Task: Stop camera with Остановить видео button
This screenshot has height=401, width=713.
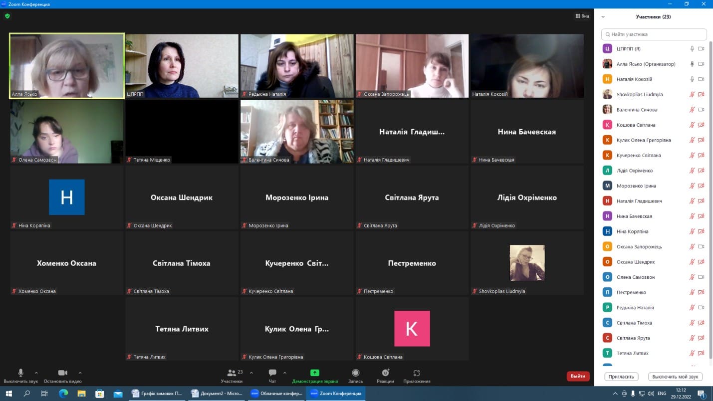Action: point(62,376)
